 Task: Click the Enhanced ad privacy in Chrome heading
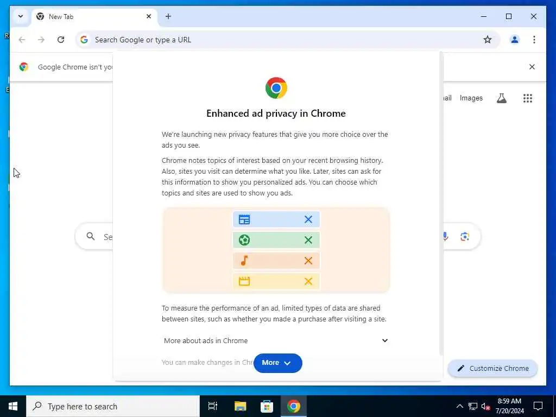tap(276, 113)
